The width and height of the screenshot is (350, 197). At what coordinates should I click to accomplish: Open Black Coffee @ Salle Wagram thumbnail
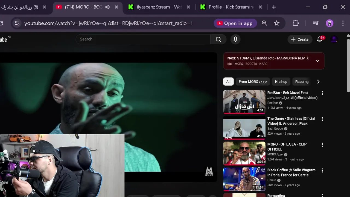click(244, 179)
